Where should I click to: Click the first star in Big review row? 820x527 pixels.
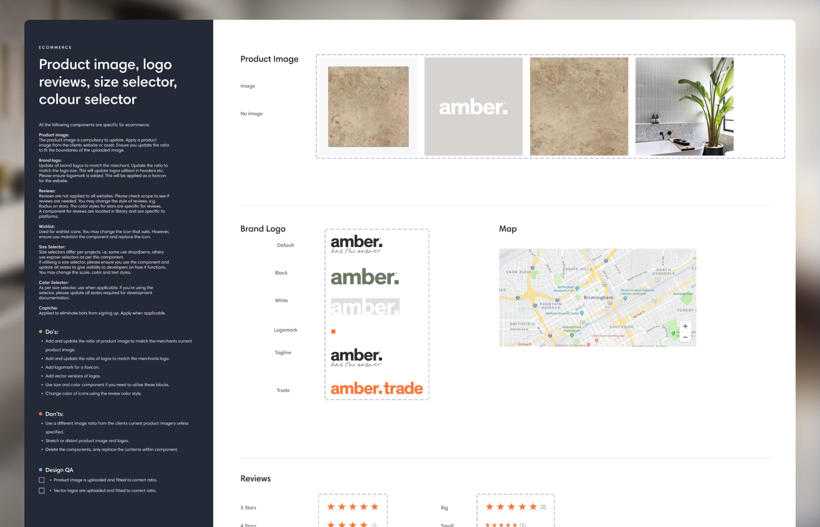490,507
